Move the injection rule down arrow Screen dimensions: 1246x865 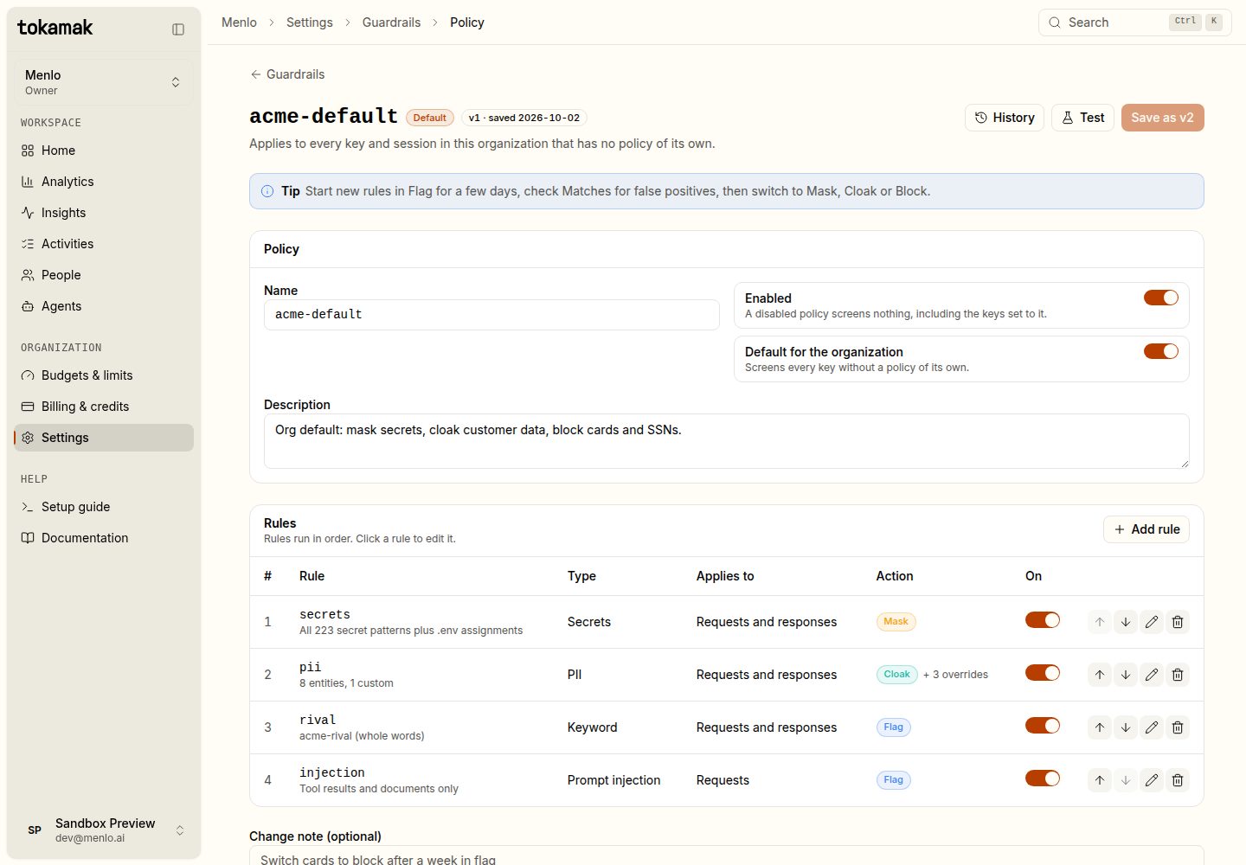click(1126, 780)
